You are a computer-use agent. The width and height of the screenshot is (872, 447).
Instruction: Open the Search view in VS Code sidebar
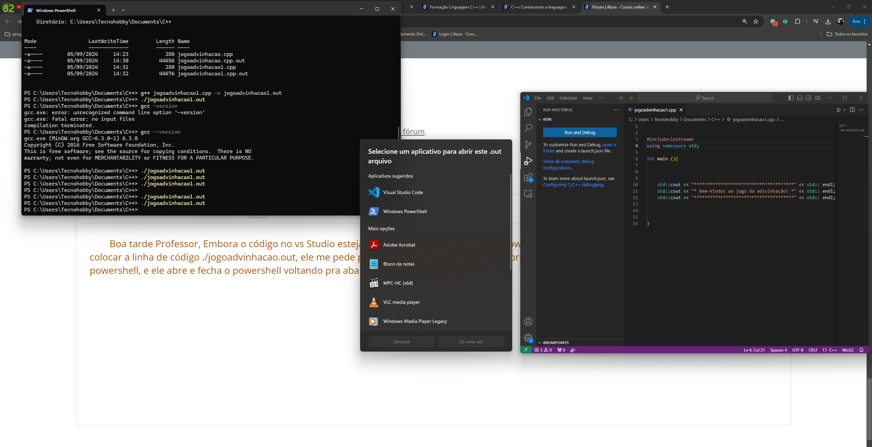[x=528, y=128]
